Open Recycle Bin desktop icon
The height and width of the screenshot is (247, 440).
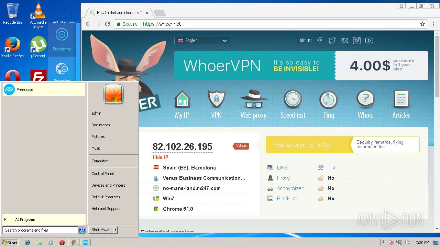tap(12, 13)
